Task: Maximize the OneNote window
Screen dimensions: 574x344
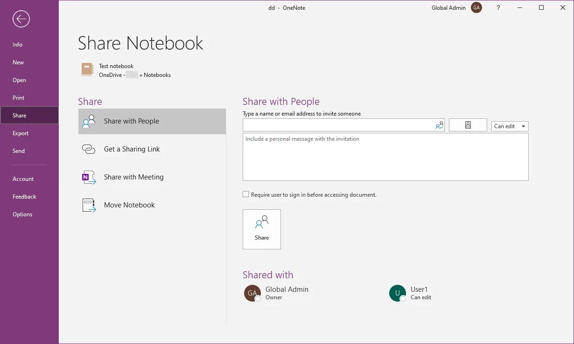Action: click(541, 7)
